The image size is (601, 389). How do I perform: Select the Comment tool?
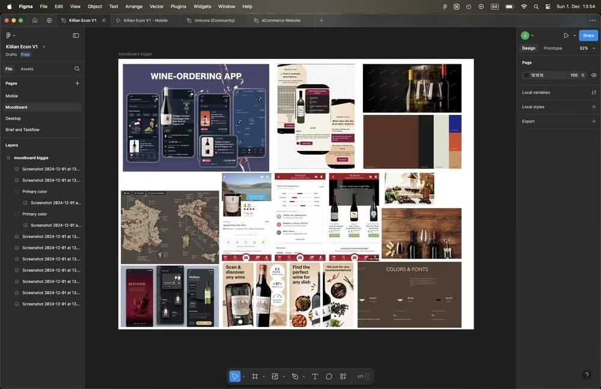(329, 376)
